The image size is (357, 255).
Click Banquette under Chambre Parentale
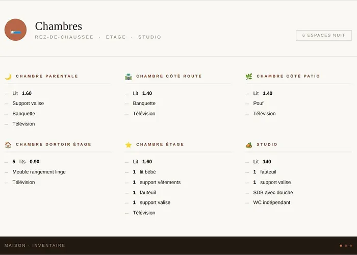pyautogui.click(x=23, y=114)
